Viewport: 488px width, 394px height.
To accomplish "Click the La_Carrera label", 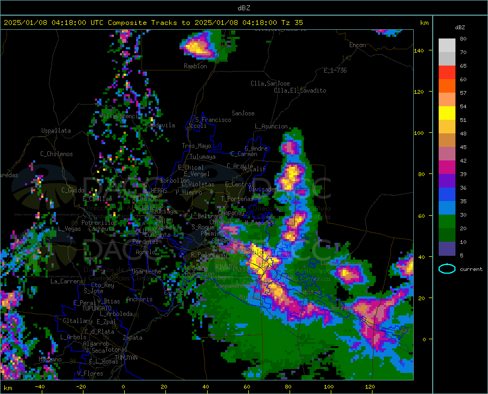I will pyautogui.click(x=67, y=281).
